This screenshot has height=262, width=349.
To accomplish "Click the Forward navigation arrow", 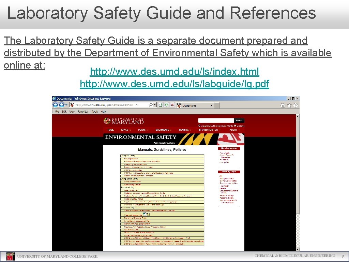I will pos(62,105).
